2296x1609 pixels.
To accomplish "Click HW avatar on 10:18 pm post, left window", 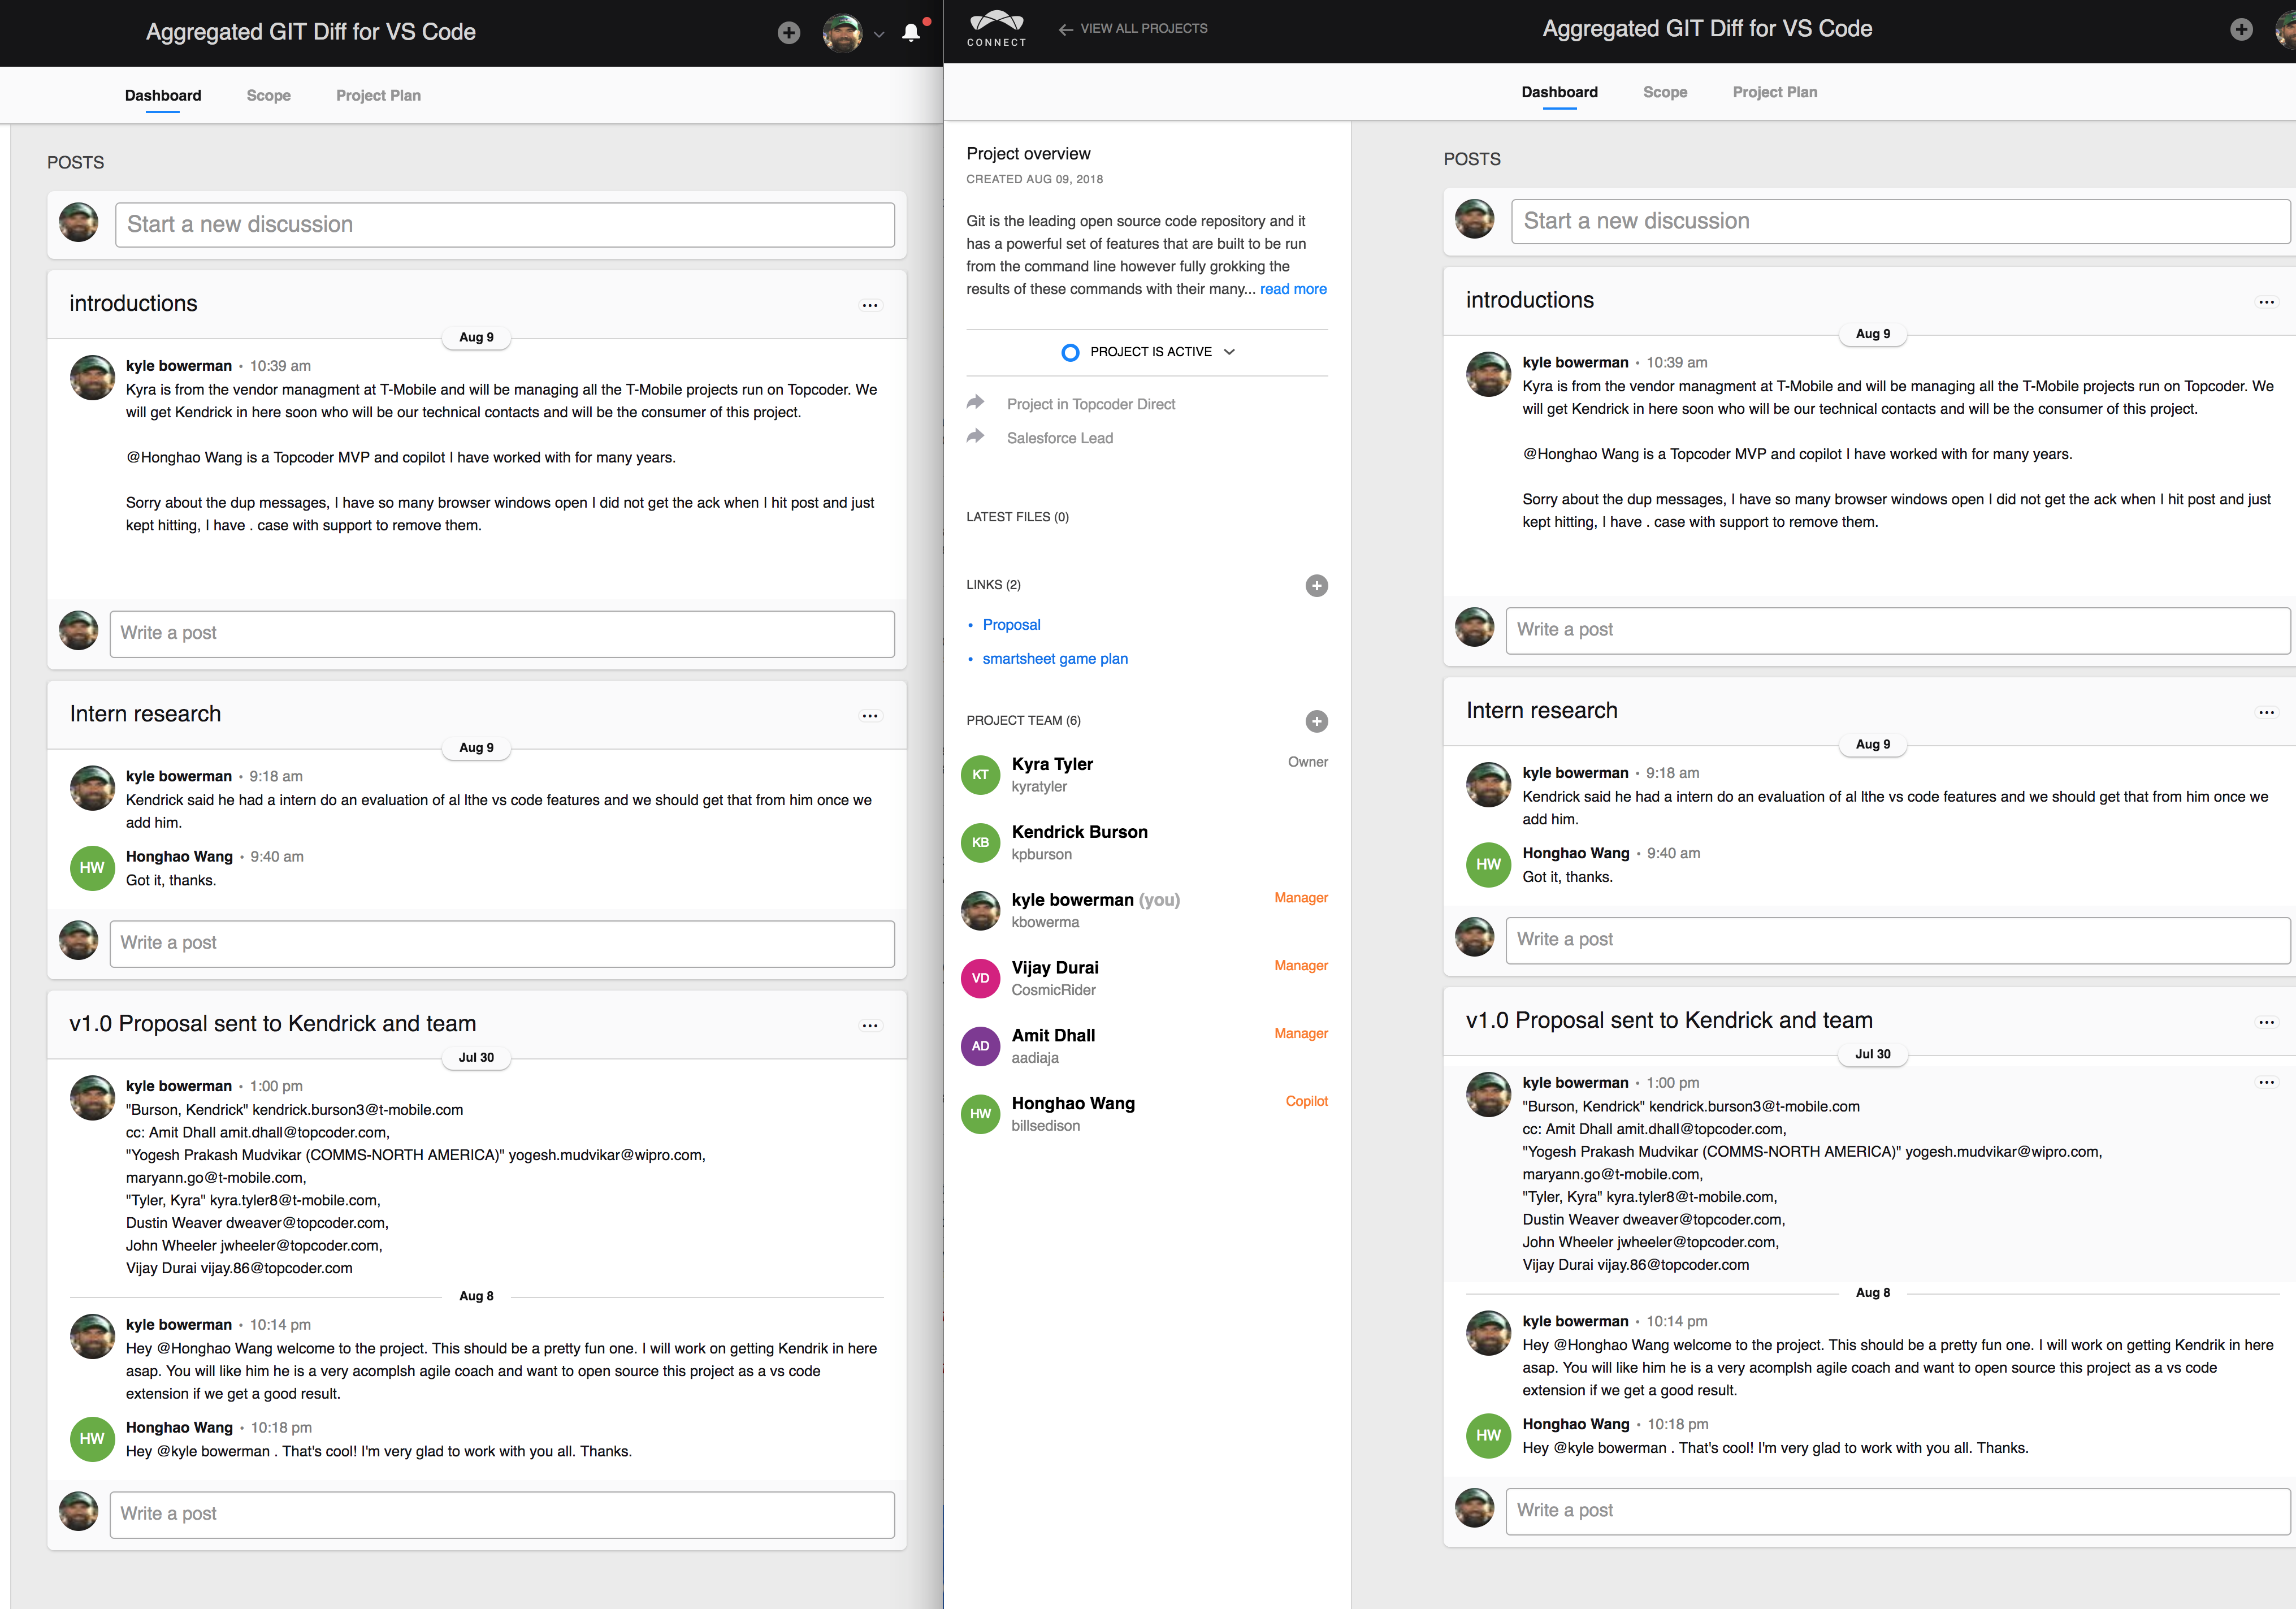I will coord(92,1439).
